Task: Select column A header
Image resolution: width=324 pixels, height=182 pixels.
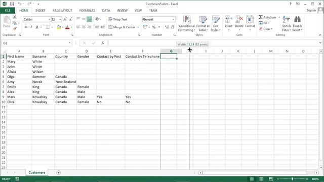Action: [x=19, y=51]
